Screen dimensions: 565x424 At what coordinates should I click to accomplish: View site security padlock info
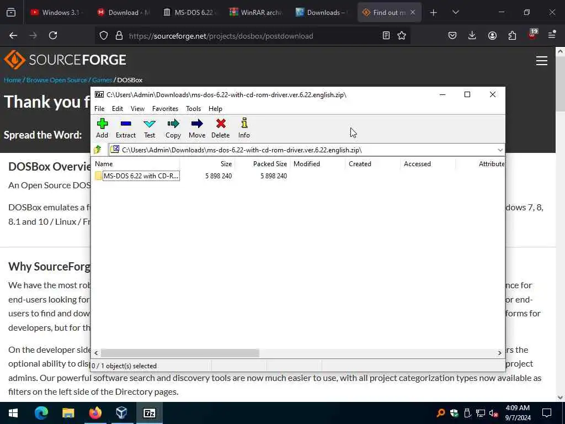(119, 36)
